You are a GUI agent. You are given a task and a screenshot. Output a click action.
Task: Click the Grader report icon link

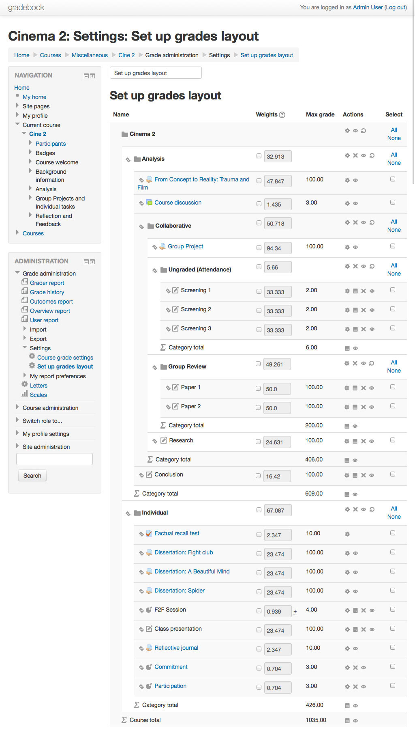click(x=25, y=282)
